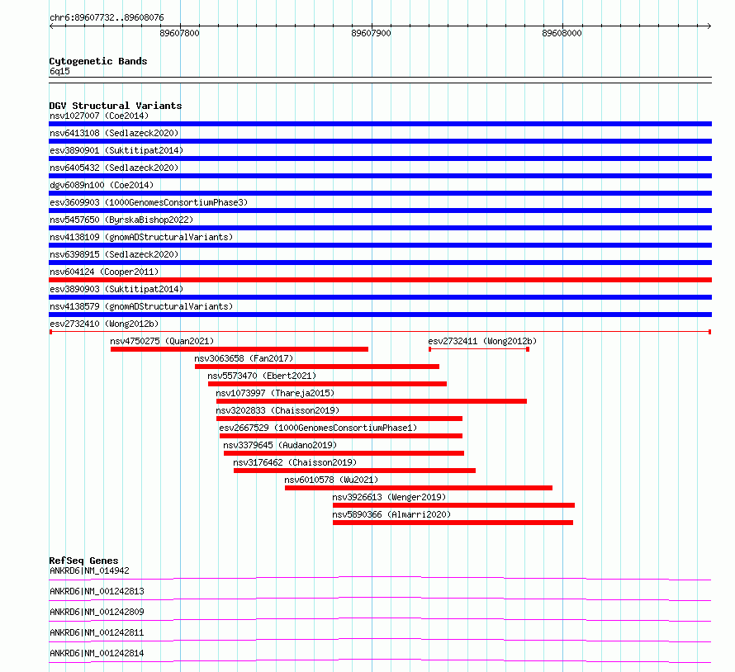Select red bar under nsv3063658

317,367
